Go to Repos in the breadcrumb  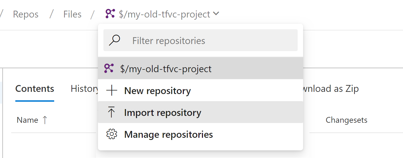[x=26, y=14]
